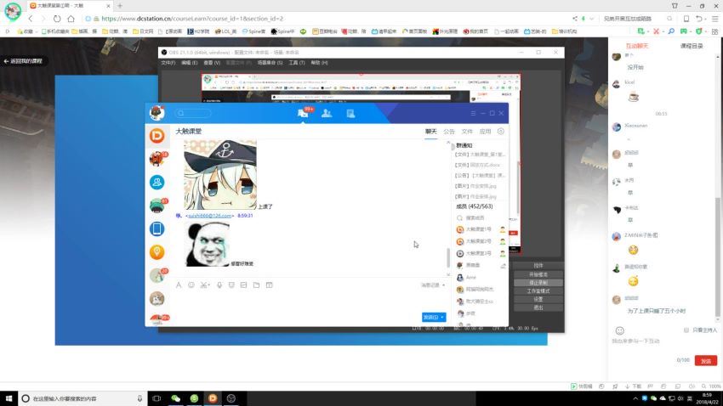Click the QQ profile avatar at top-left
This screenshot has height=406, width=723.
pos(157,113)
